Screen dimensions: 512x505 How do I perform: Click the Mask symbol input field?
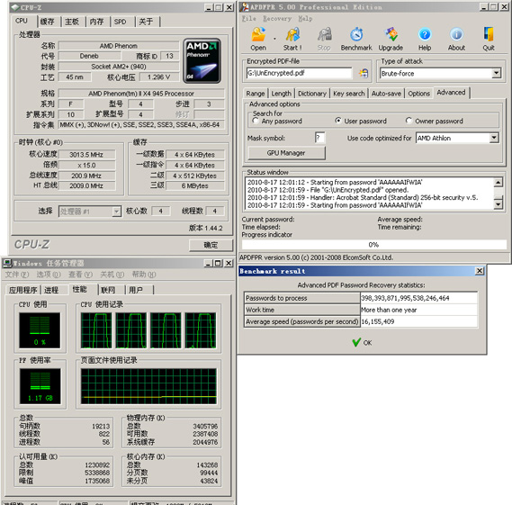320,138
